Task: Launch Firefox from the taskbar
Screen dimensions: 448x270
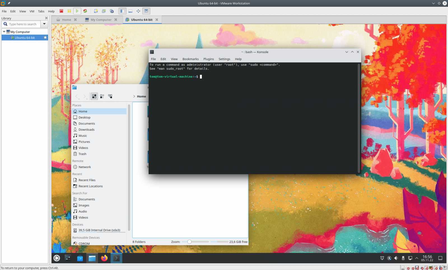Action: click(104, 258)
